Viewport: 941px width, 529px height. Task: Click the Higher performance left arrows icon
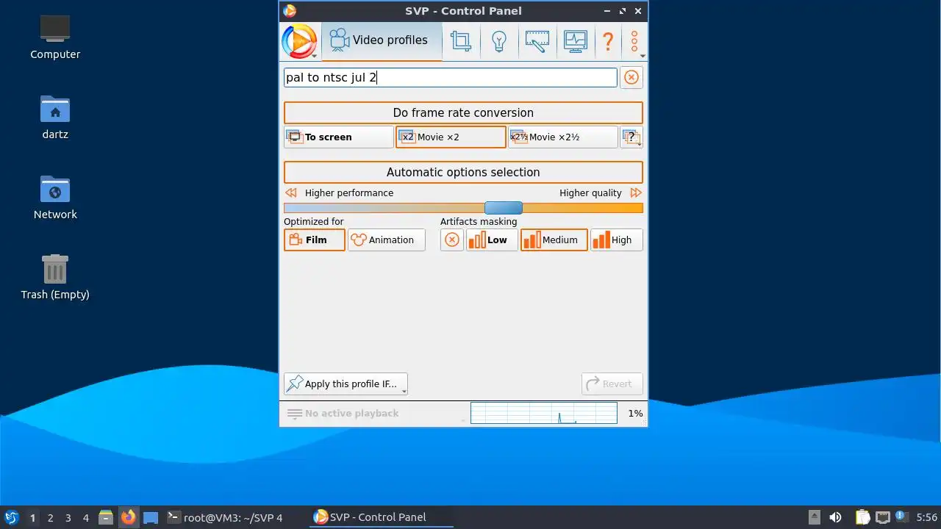291,192
